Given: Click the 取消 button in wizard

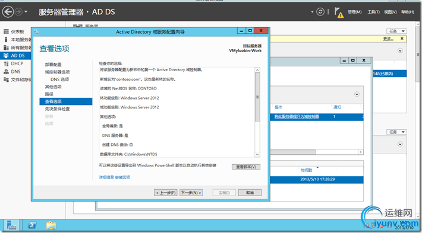Looking at the screenshot, I should (x=250, y=193).
